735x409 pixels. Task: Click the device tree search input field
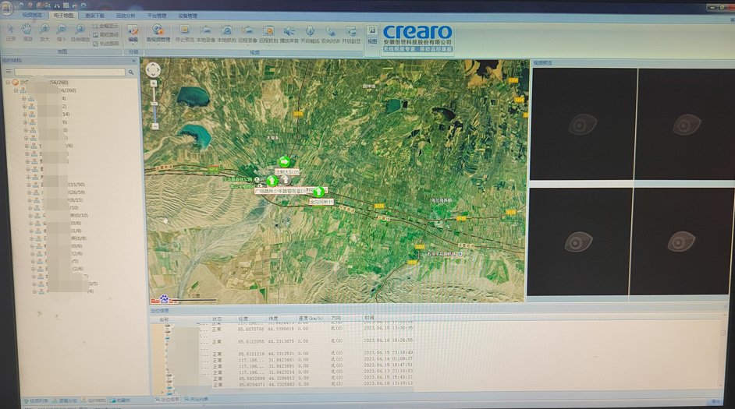tap(69, 72)
